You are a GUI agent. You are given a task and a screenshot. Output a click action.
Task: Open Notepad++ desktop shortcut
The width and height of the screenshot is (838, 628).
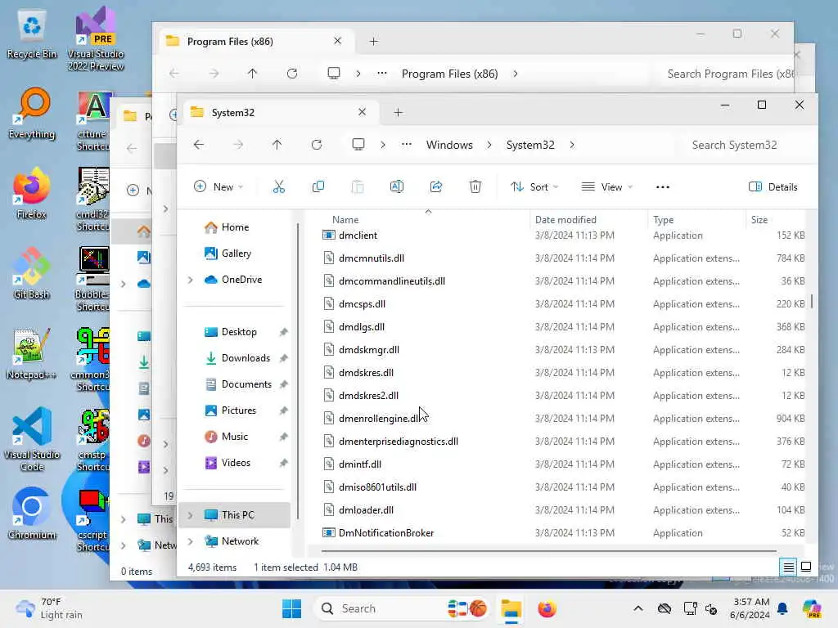[32, 353]
